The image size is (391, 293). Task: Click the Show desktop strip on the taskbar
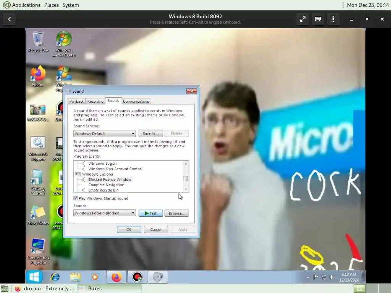(364, 277)
